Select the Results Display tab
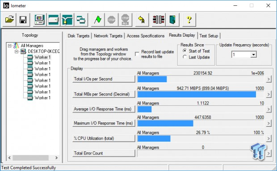277x171 pixels. pyautogui.click(x=182, y=35)
